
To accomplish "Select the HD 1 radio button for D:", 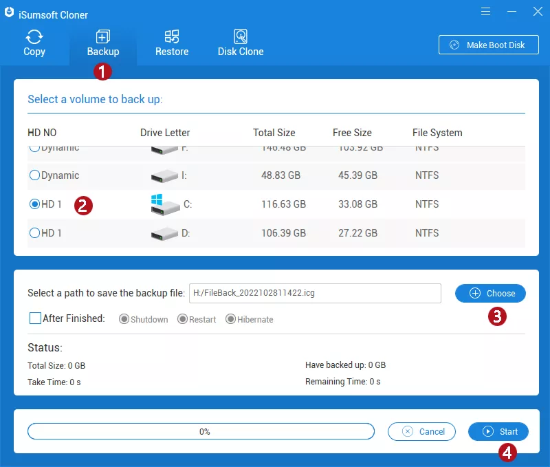I will point(34,233).
